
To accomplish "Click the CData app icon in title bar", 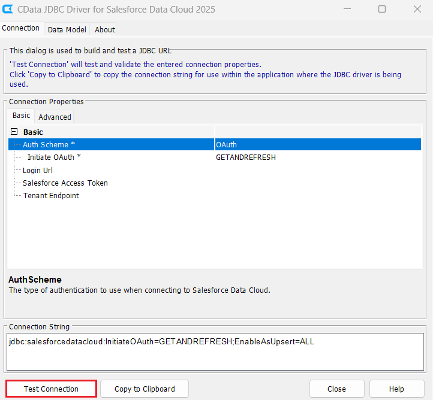I will coord(8,9).
